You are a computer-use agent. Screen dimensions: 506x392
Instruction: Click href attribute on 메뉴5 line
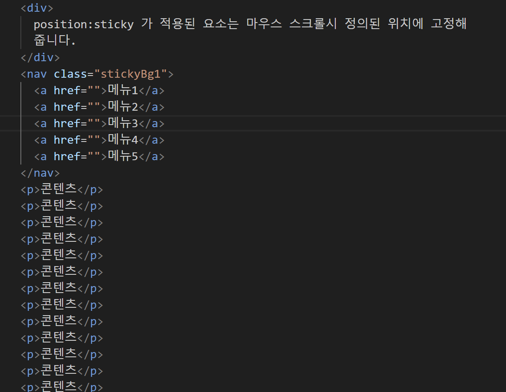(x=67, y=156)
